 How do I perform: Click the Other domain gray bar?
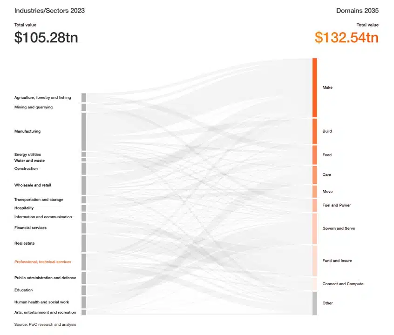(315, 303)
